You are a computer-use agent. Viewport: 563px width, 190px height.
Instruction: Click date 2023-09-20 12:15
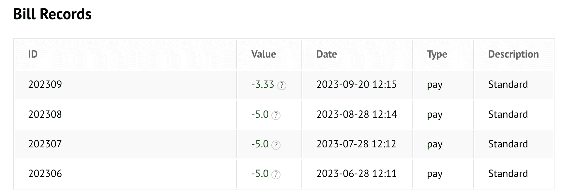click(357, 85)
